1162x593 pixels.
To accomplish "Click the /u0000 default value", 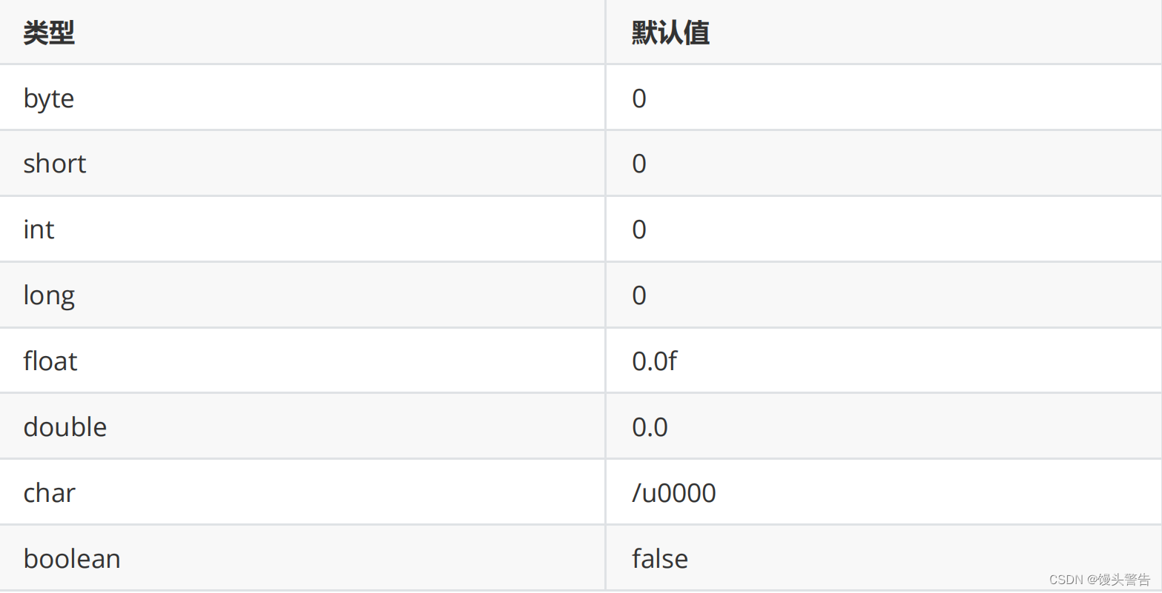I will [x=674, y=493].
